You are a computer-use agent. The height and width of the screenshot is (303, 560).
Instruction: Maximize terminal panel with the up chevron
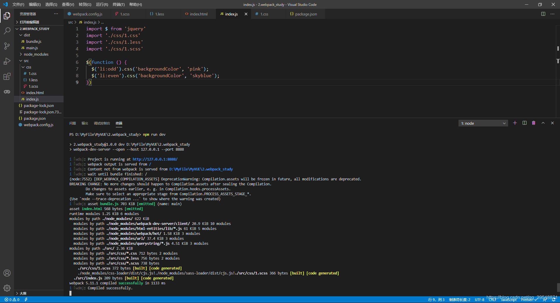click(543, 123)
